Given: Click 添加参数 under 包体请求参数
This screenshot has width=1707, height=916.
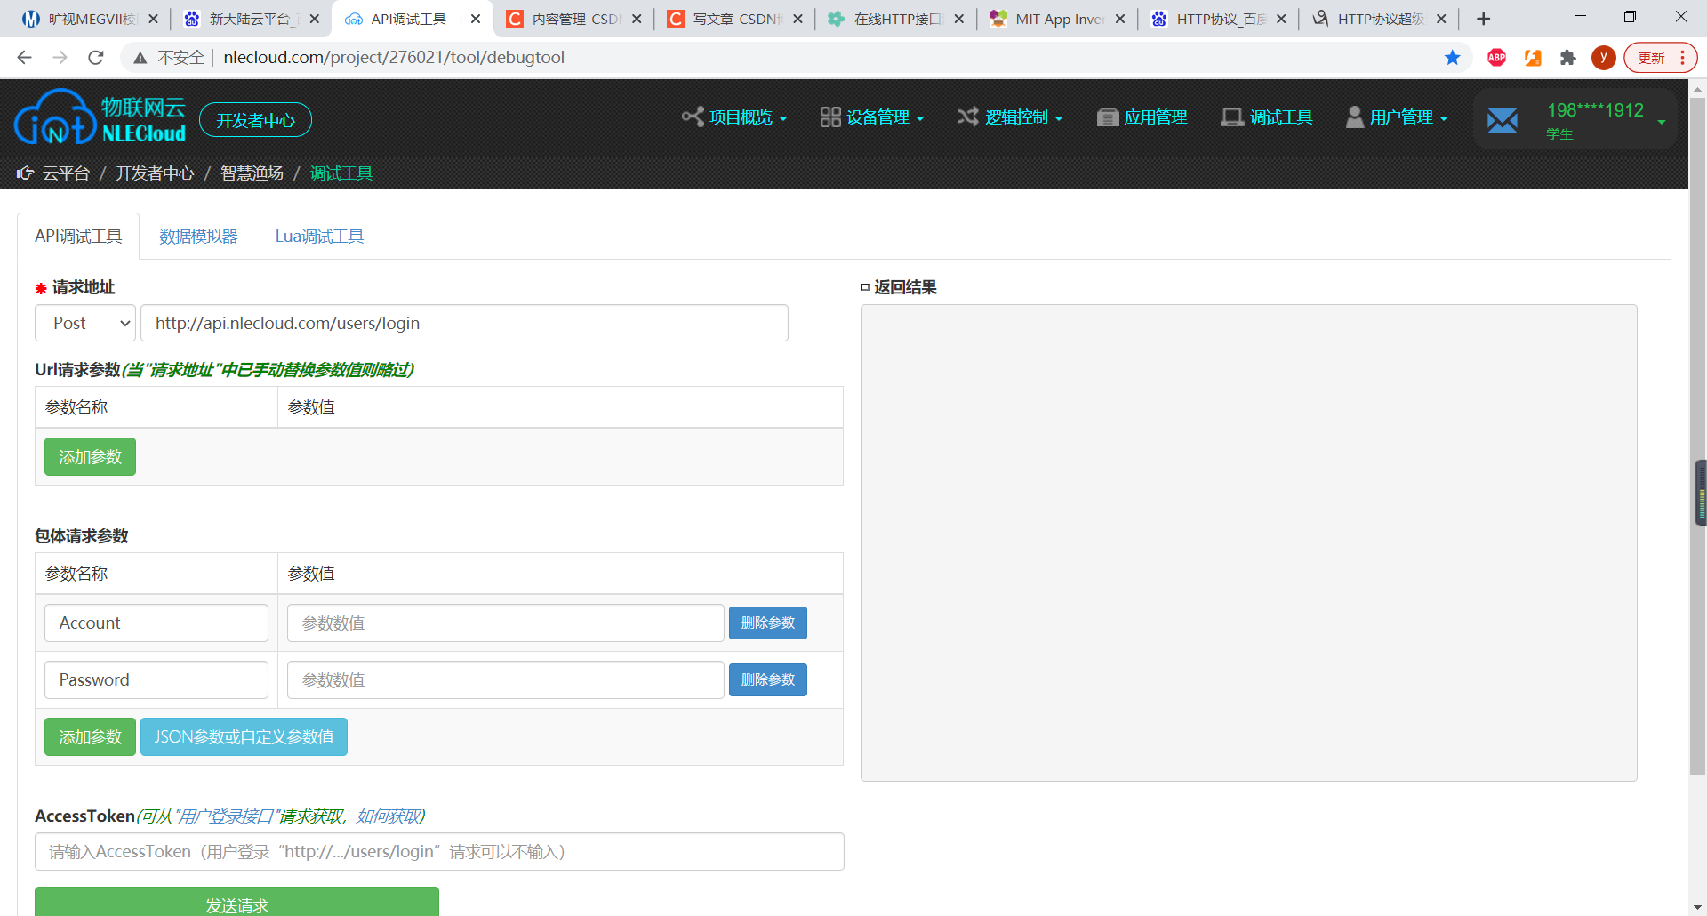Looking at the screenshot, I should tap(90, 737).
